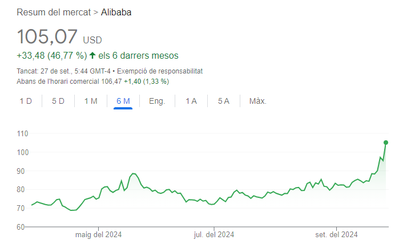407x244 pixels.
Task: Open the Resum del mercat breadcrumb link
Action: [54, 12]
